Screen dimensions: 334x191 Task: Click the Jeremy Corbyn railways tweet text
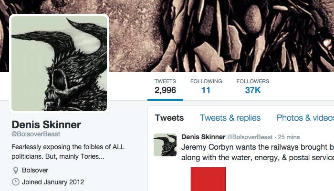[x=258, y=152]
